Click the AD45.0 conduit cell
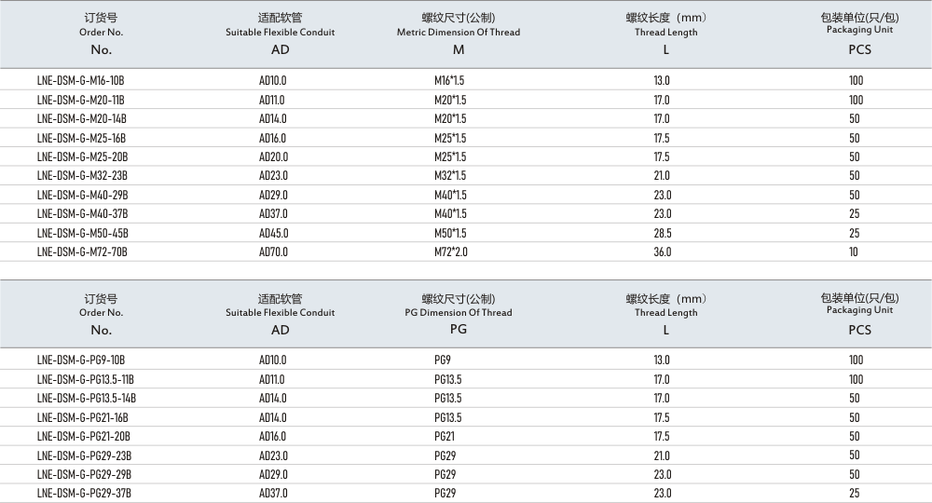 [273, 233]
